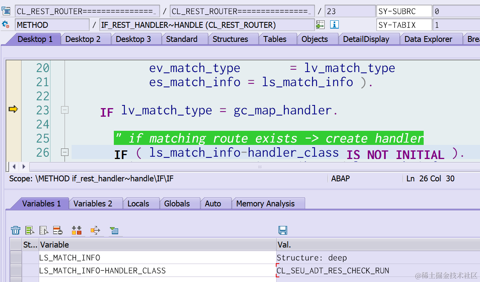480x282 pixels.
Task: Collapse the IF block at line 23
Action: 65,110
